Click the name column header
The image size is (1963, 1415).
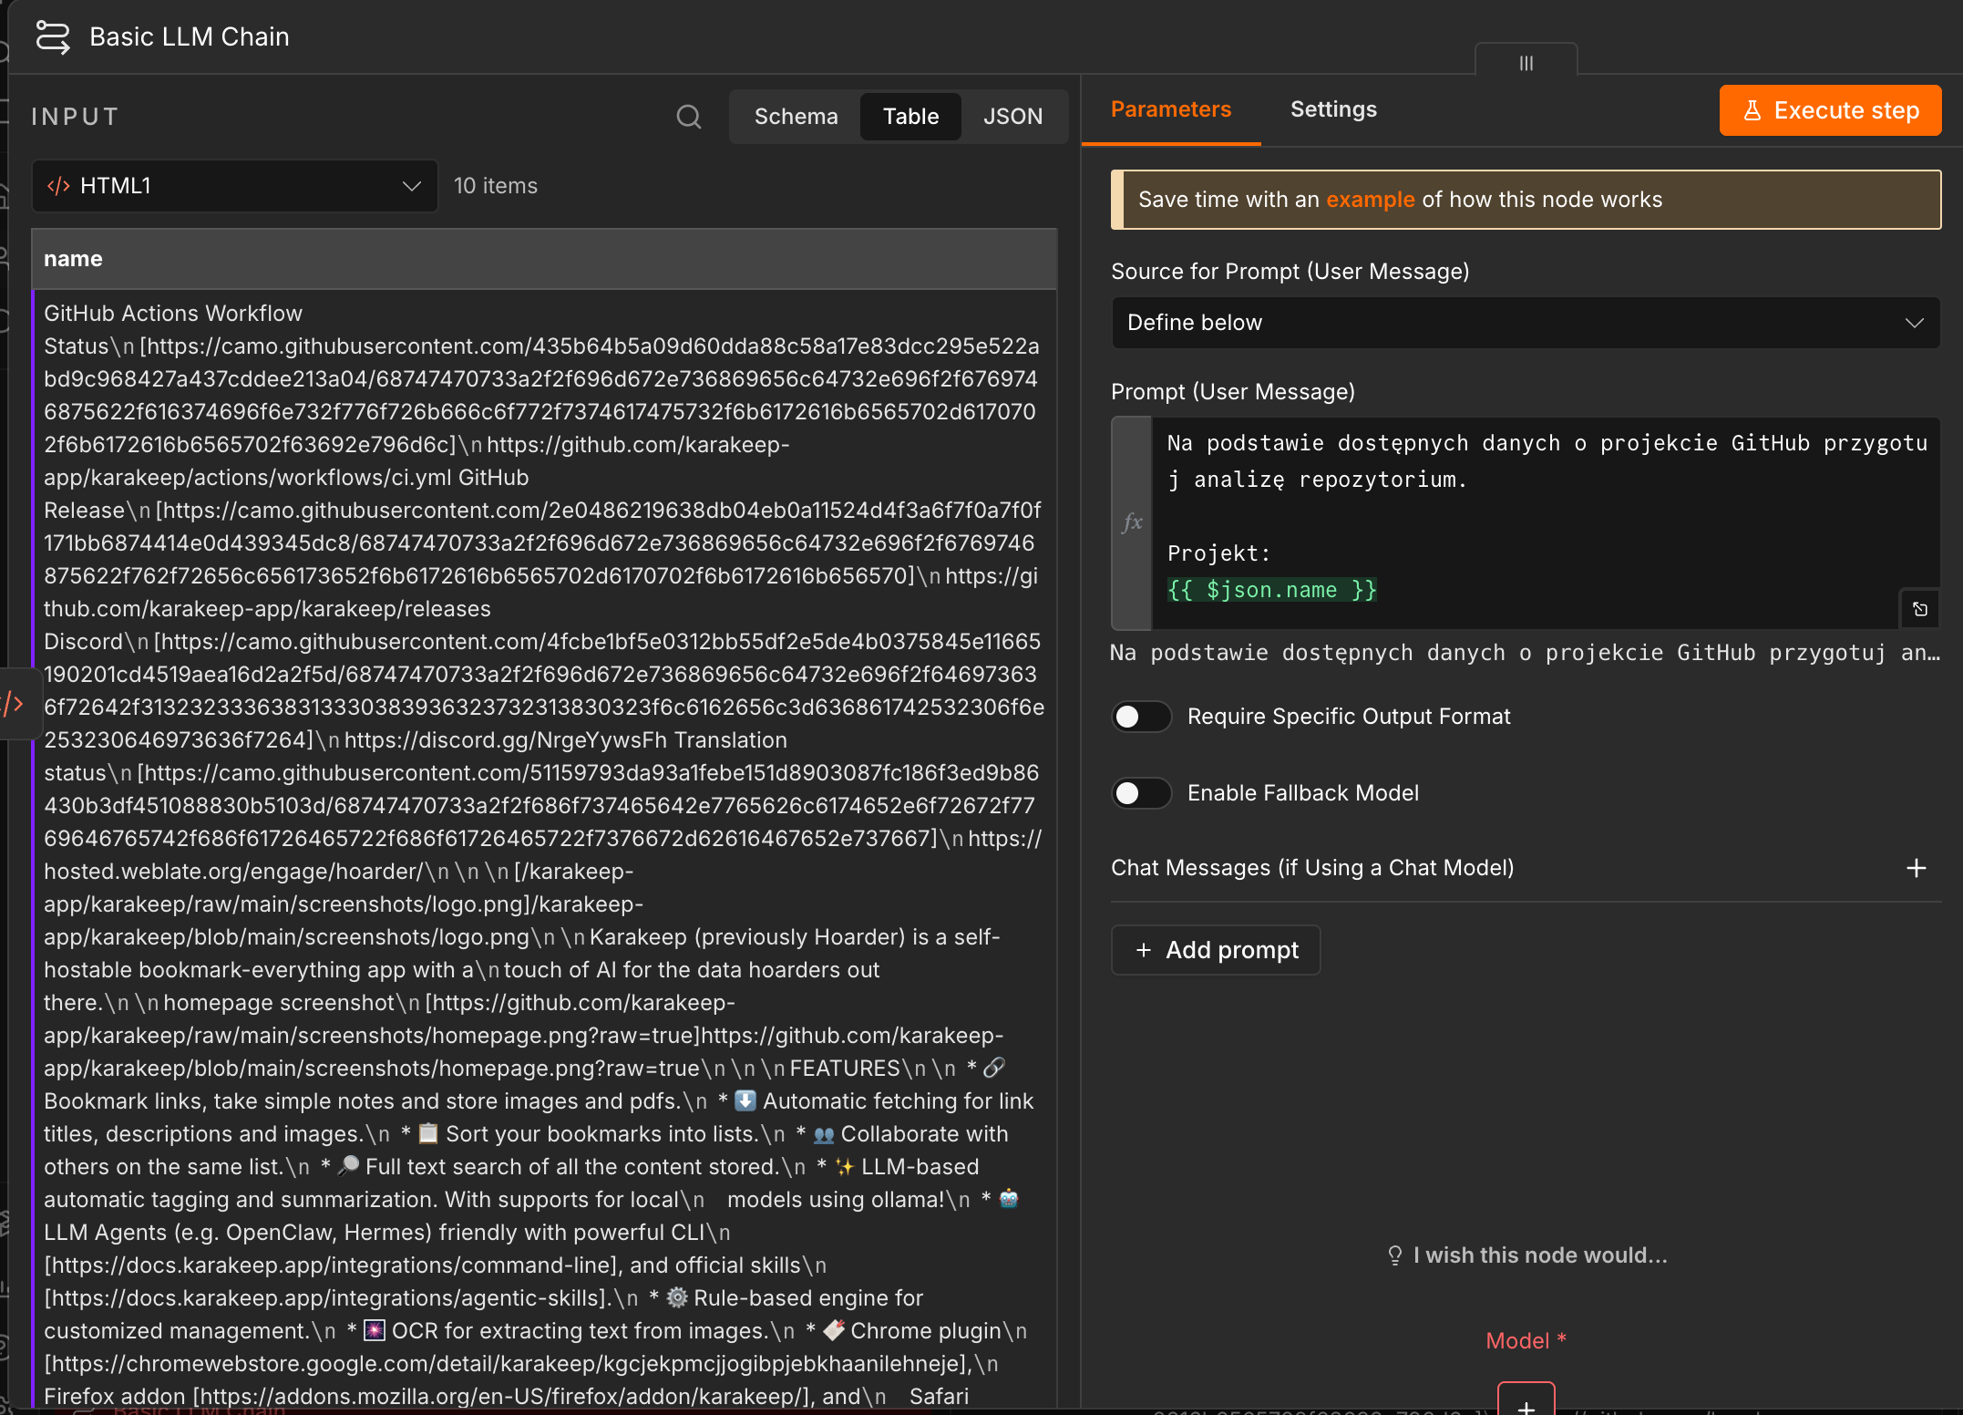tap(544, 259)
